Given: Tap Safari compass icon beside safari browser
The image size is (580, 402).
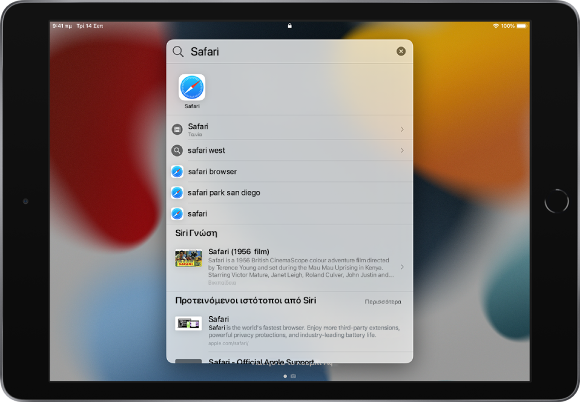Looking at the screenshot, I should 177,172.
